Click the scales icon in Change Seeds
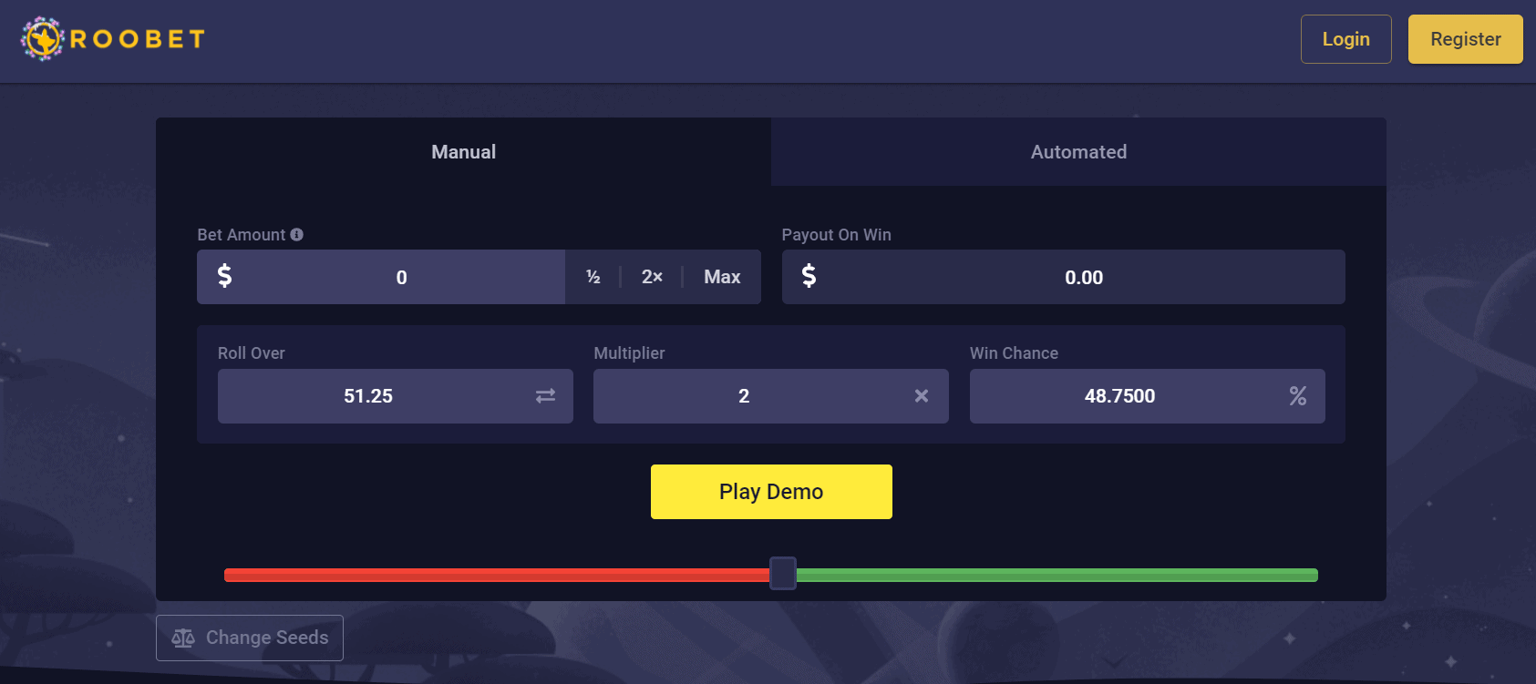 click(x=183, y=638)
